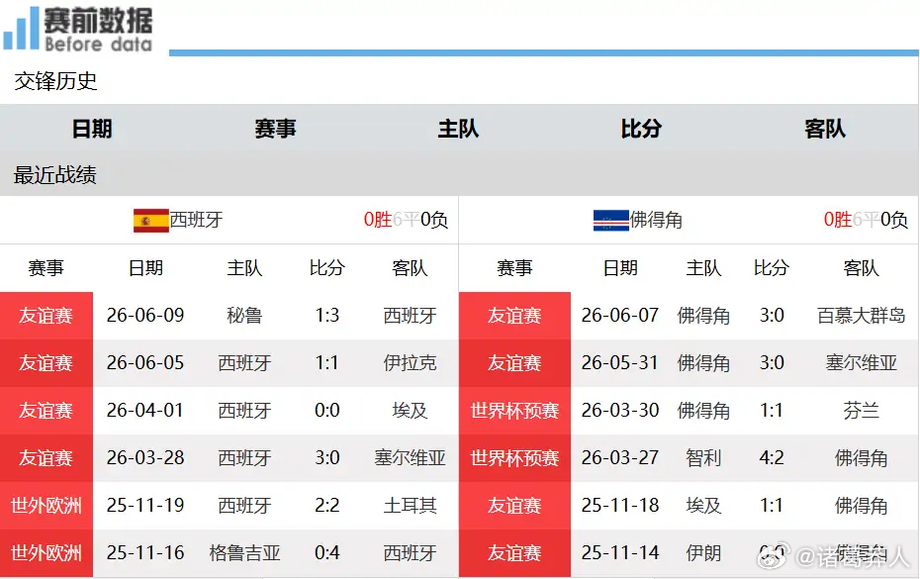Click the 西班牙 team name beside the flag

(x=197, y=220)
